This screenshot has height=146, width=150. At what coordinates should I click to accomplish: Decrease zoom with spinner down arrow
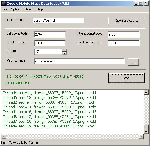coord(65,53)
